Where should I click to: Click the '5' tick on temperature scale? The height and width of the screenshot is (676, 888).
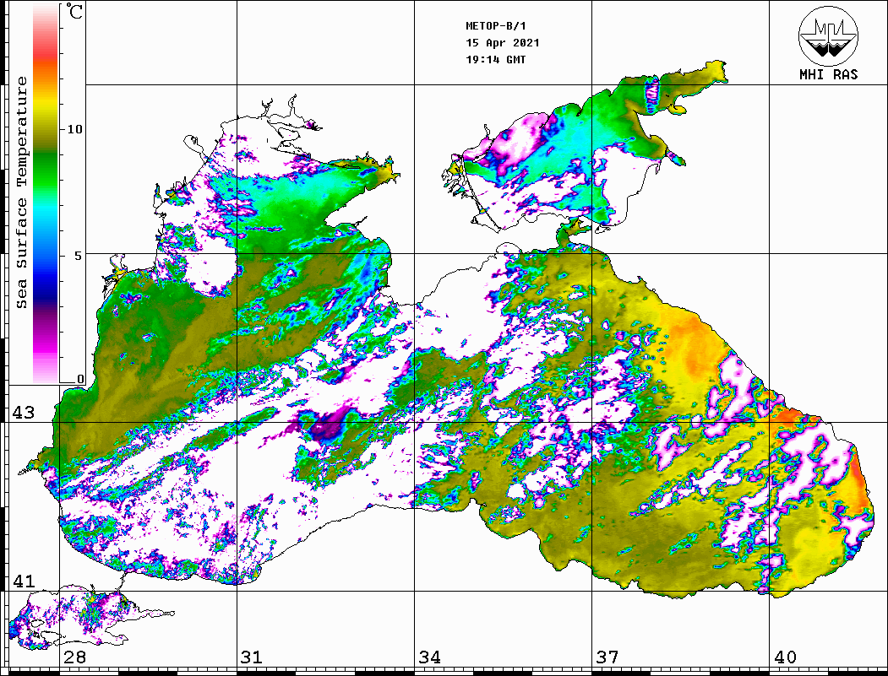[x=78, y=256]
